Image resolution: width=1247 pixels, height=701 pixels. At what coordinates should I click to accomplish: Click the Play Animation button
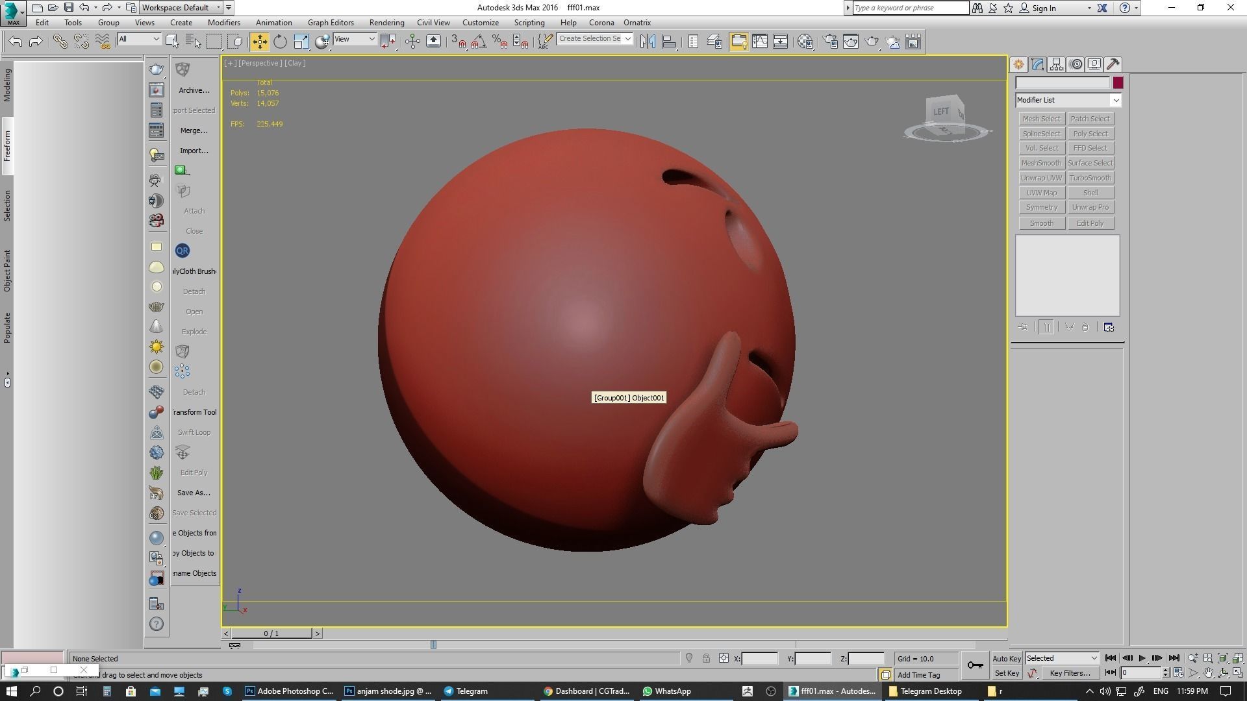(1142, 658)
